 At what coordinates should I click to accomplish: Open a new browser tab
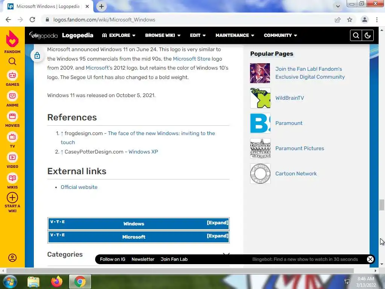tap(102, 6)
